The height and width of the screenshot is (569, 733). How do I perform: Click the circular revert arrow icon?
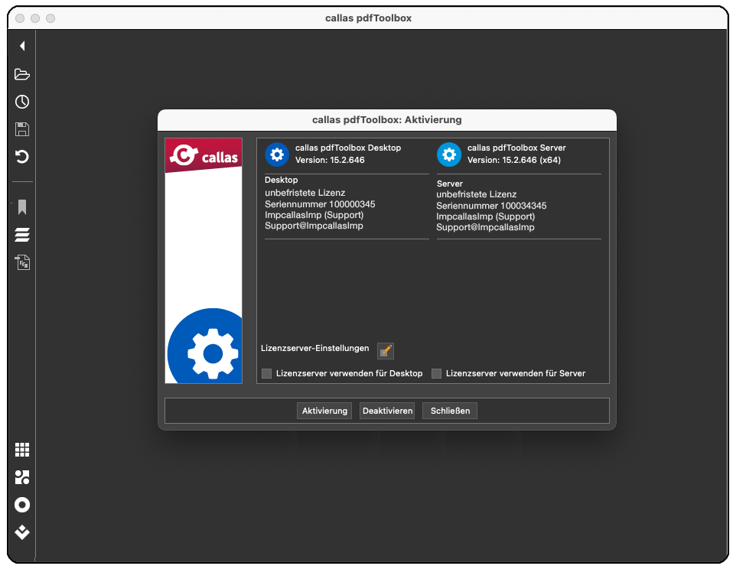(22, 157)
